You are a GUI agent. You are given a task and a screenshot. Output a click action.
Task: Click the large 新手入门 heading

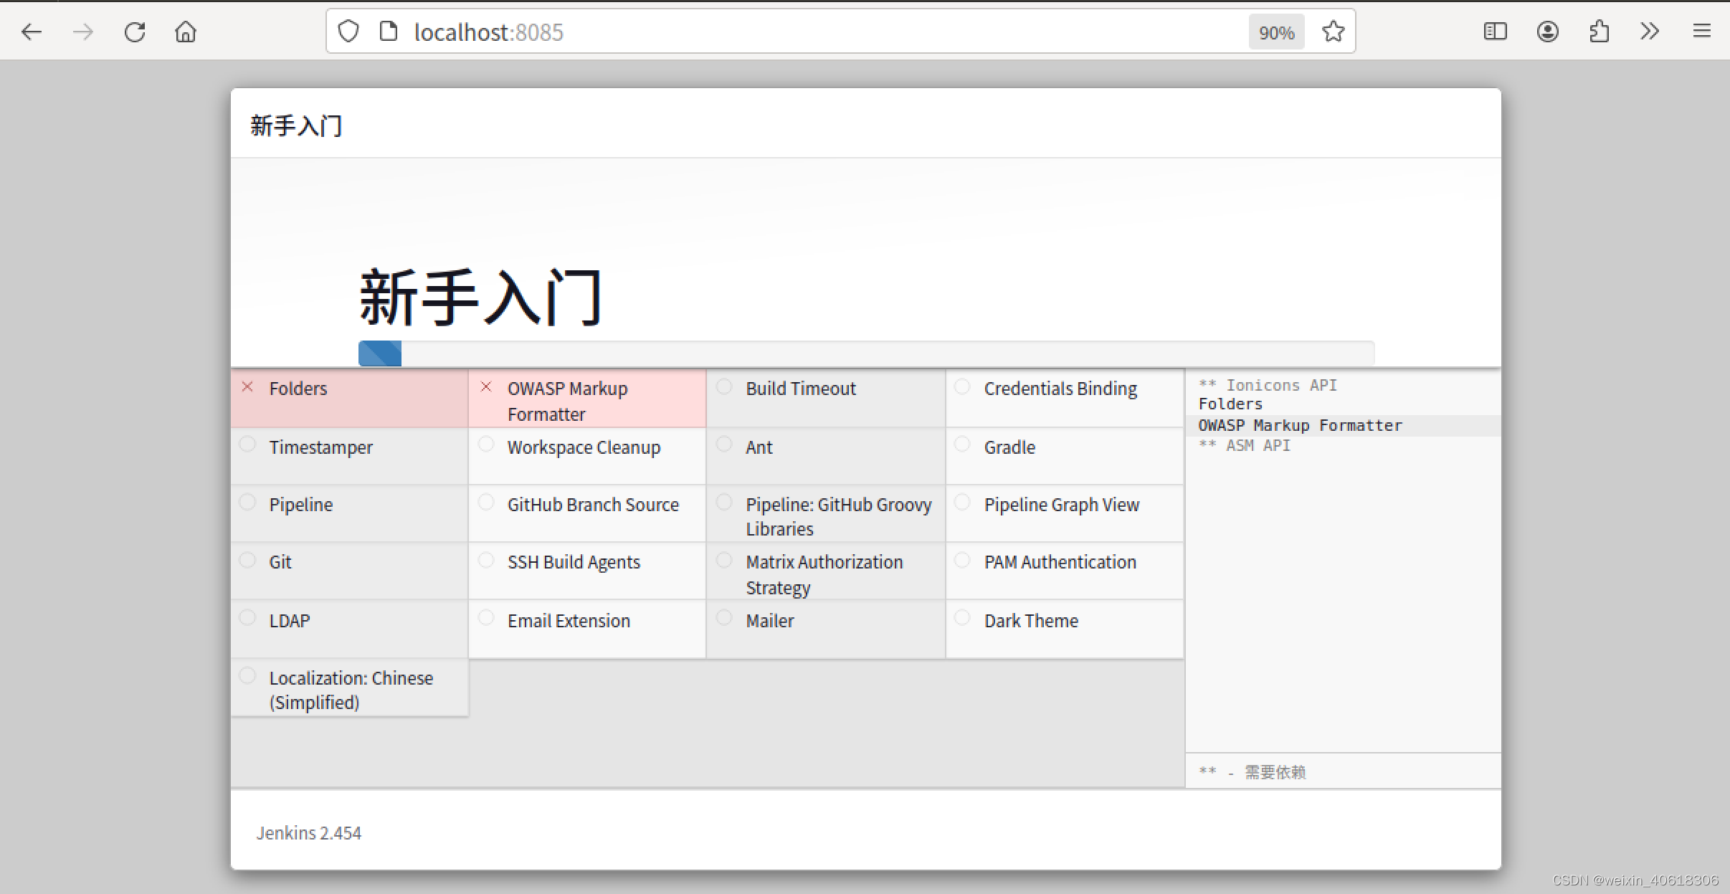[x=480, y=297]
